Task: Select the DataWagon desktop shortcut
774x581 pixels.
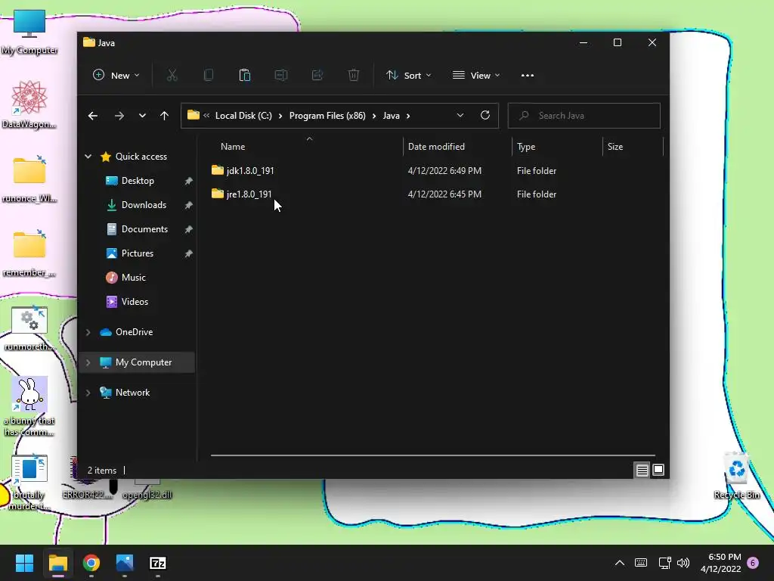Action: pos(29,104)
